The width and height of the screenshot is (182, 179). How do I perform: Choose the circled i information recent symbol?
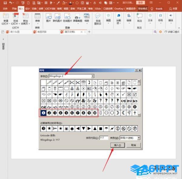point(118,128)
